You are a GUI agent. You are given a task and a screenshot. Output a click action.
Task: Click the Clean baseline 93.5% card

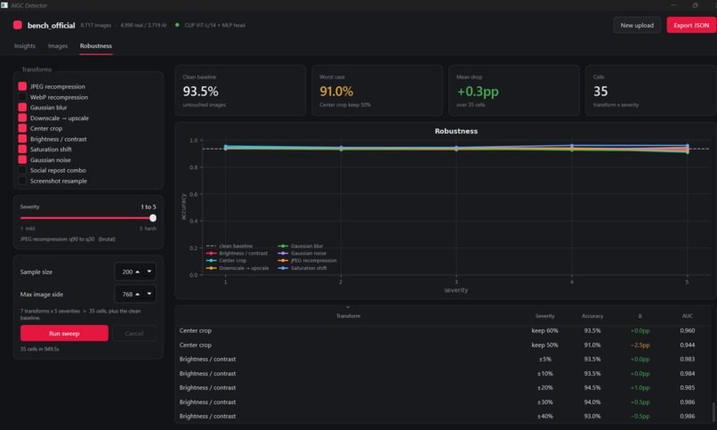(240, 90)
